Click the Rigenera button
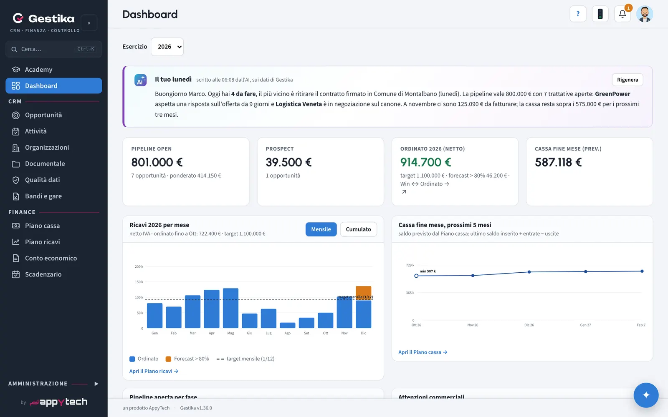The height and width of the screenshot is (417, 668). (628, 80)
